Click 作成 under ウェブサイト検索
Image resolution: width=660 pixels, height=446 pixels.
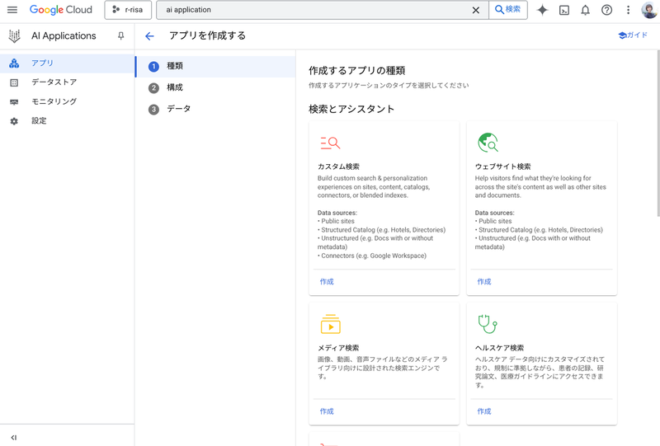(484, 281)
